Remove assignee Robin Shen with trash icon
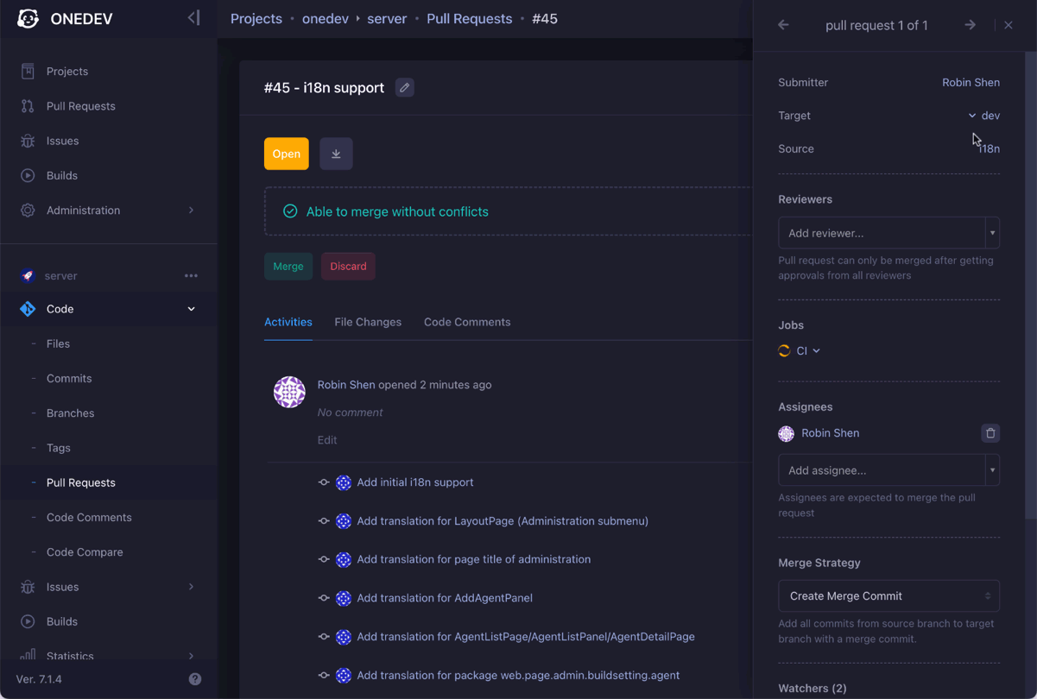 [x=990, y=433]
